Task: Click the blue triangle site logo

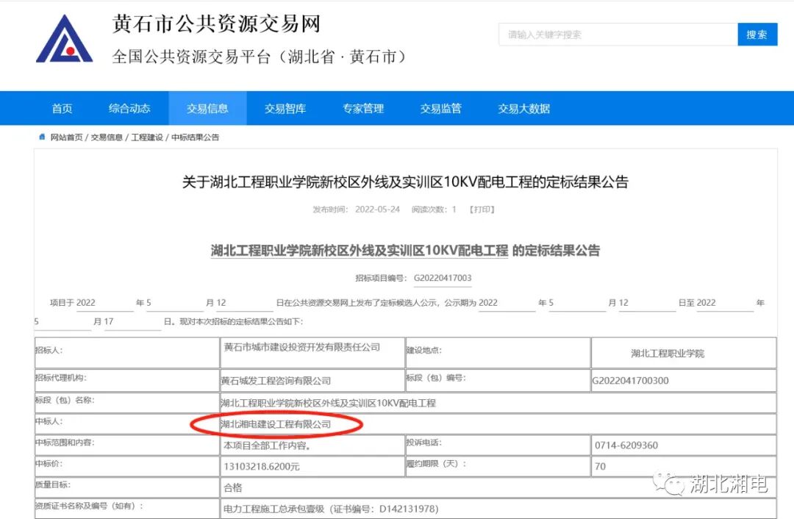Action: pos(62,40)
